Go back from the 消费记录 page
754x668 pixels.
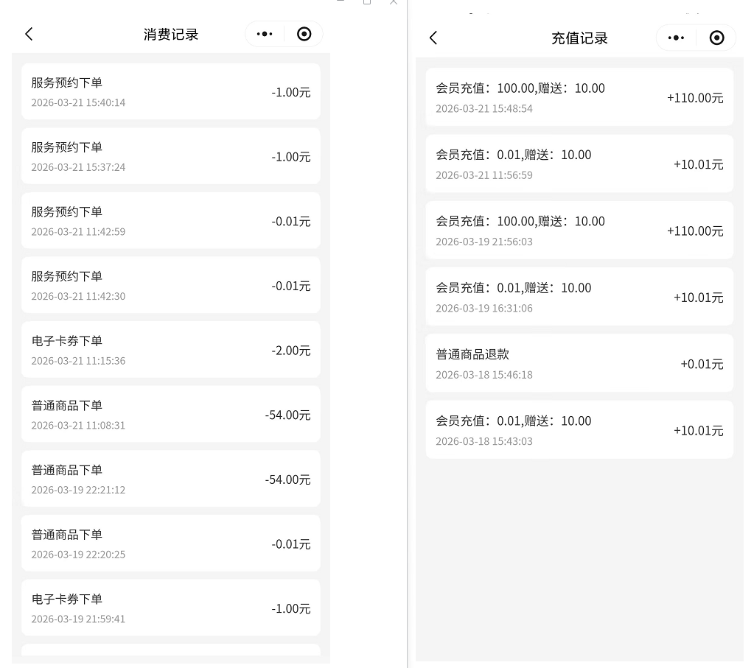(29, 34)
